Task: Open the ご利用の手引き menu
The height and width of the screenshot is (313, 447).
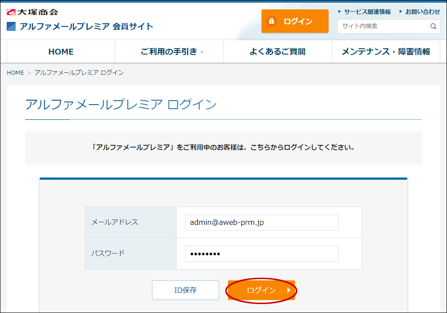Action: pos(169,51)
